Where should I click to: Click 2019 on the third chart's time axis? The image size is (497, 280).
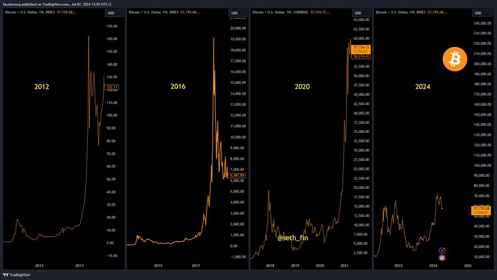pos(295,266)
